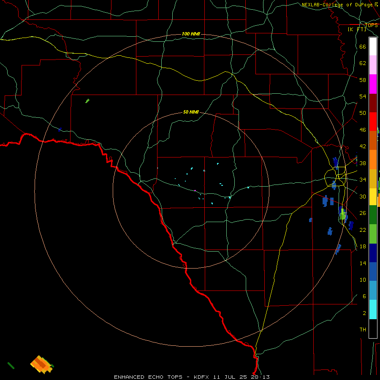
Task: Select the dark orange legend swatch below 46
Action: (x=373, y=141)
